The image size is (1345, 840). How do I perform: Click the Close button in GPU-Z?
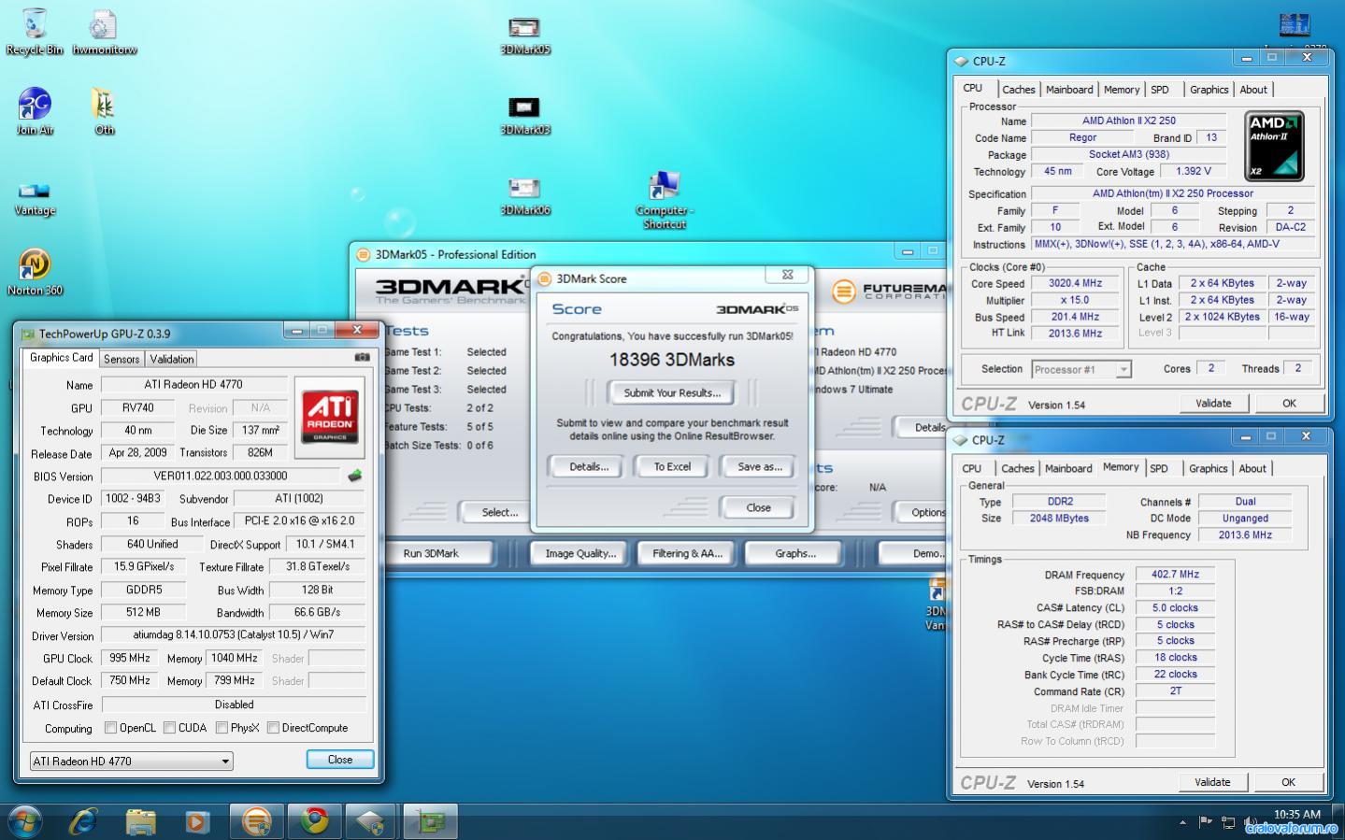pos(340,760)
